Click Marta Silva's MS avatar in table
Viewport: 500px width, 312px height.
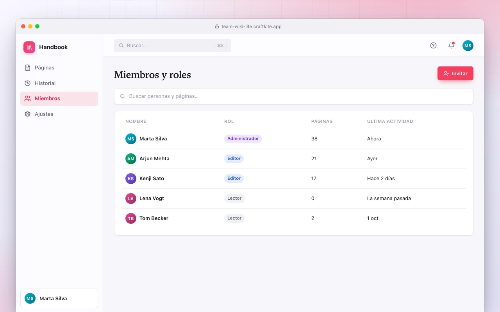click(131, 139)
